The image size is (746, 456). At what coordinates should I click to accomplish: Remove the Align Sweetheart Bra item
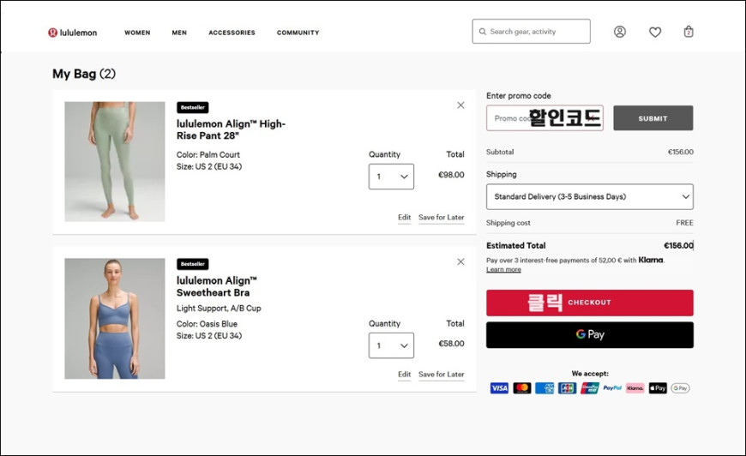pyautogui.click(x=460, y=261)
